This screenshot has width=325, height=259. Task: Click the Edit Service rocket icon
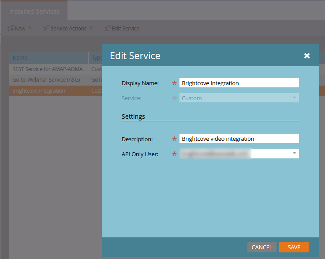(x=107, y=28)
